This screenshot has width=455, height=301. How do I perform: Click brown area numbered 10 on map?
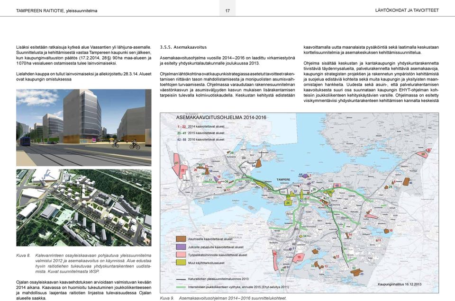pyautogui.click(x=387, y=231)
